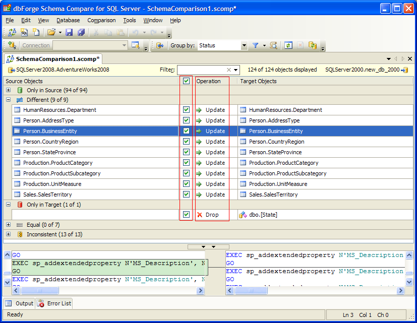The width and height of the screenshot is (417, 323).
Task: Uncheck the Person.BusinessEntity checkbox
Action: (x=186, y=131)
